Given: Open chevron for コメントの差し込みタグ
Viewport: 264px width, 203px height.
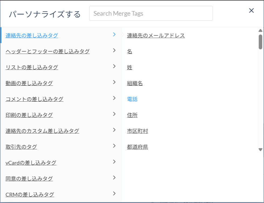Looking at the screenshot, I should tap(114, 98).
